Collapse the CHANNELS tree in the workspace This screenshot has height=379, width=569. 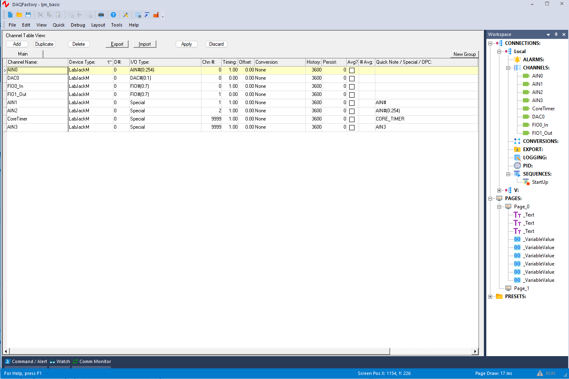click(508, 67)
